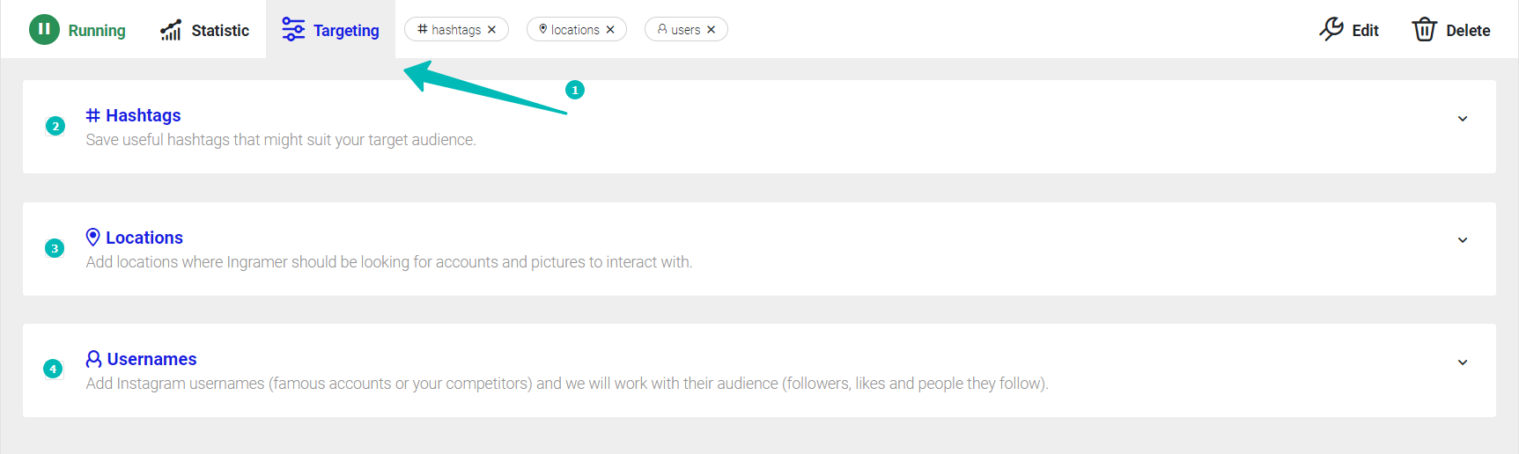This screenshot has width=1519, height=454.
Task: Click the person icon beside Usernames heading
Action: click(x=93, y=359)
